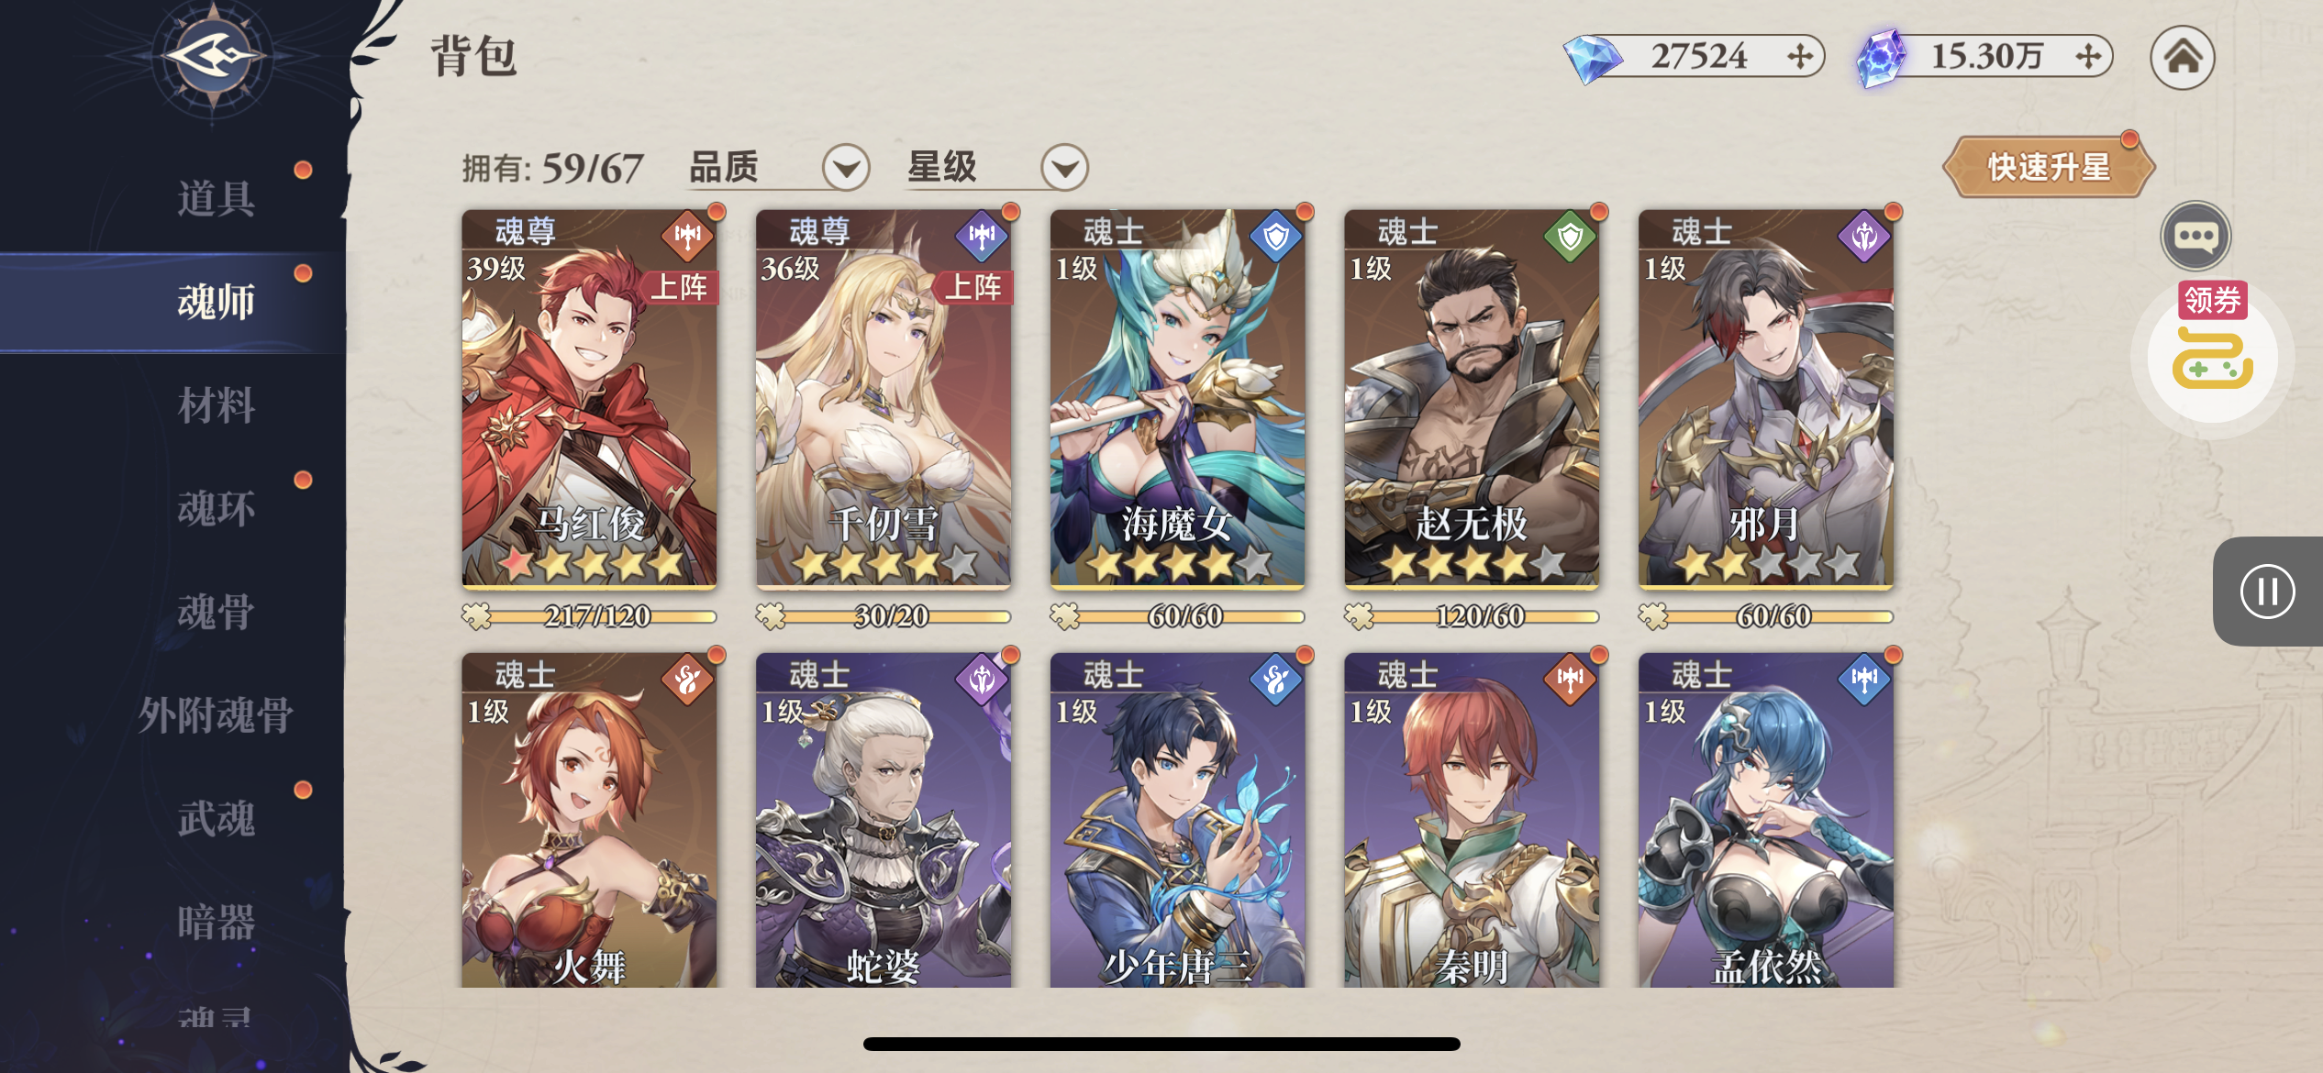Add purple crystal currency with plus icon
2323x1073 pixels.
(x=2088, y=57)
